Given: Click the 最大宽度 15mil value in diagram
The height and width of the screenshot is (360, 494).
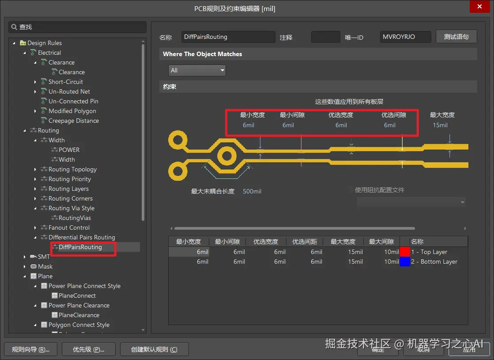Looking at the screenshot, I should tap(440, 125).
